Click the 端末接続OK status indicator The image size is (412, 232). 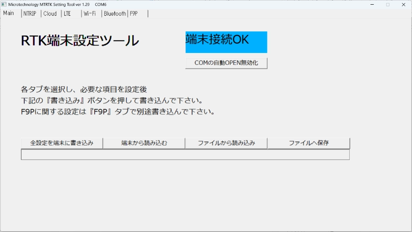[x=226, y=42]
